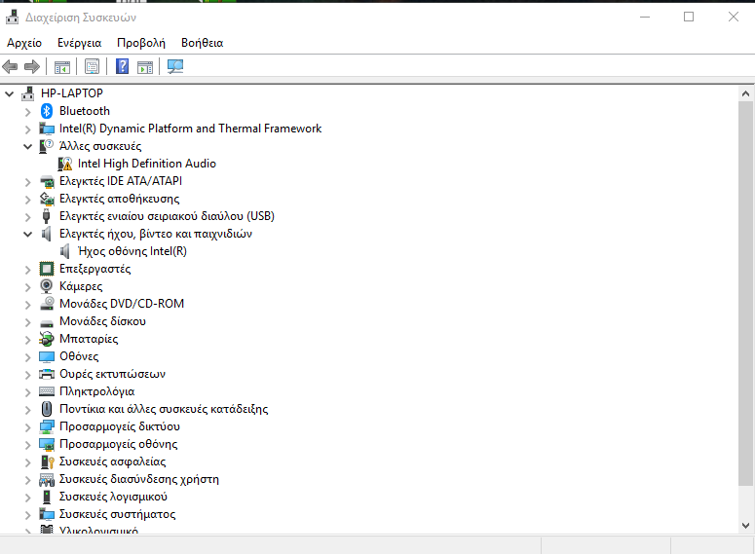Expand the Ελεγκτές αποθήκευσης category
755x554 pixels.
click(x=27, y=200)
